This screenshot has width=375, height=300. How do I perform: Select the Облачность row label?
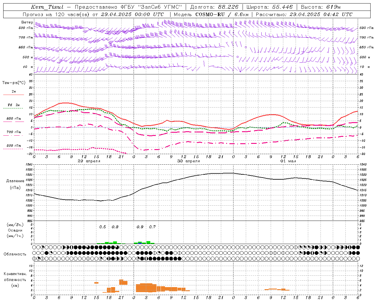15,254
